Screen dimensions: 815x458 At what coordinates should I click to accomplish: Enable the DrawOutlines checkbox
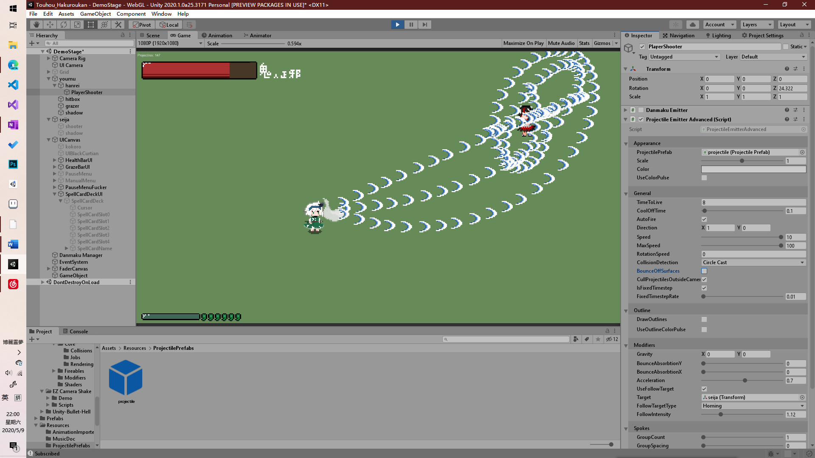(x=704, y=319)
